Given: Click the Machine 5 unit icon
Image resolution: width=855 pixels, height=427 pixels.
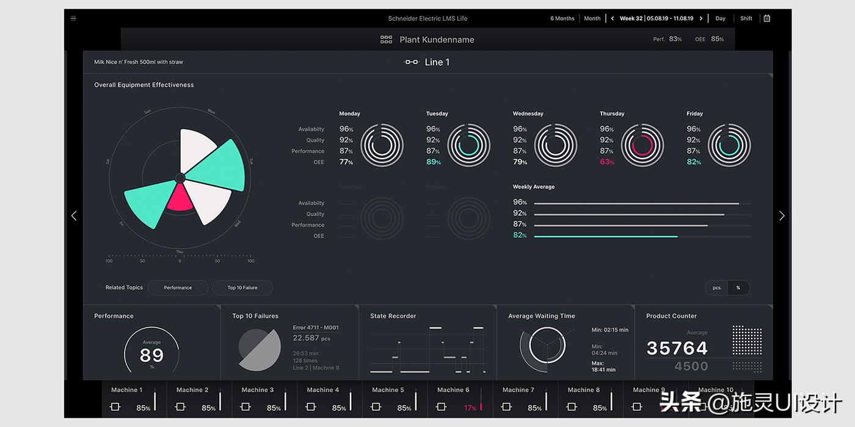Looking at the screenshot, I should [x=376, y=407].
